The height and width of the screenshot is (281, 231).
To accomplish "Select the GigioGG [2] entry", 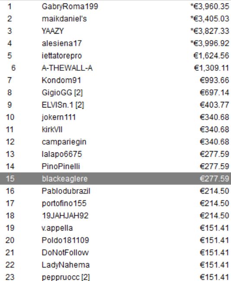I will [x=115, y=92].
